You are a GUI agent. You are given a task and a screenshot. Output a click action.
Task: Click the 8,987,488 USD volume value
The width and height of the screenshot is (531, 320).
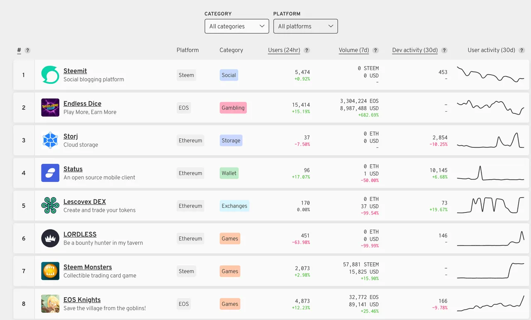pos(359,108)
